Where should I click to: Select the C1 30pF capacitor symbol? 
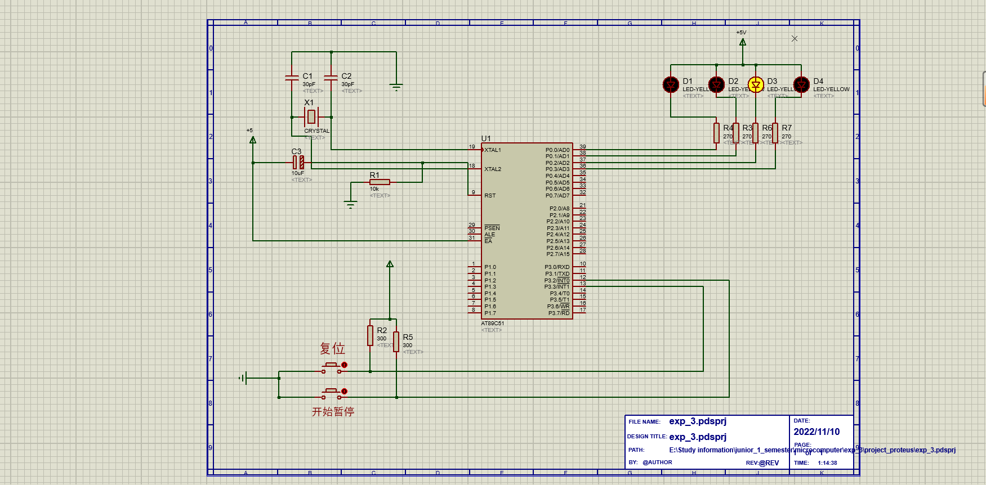coord(292,78)
